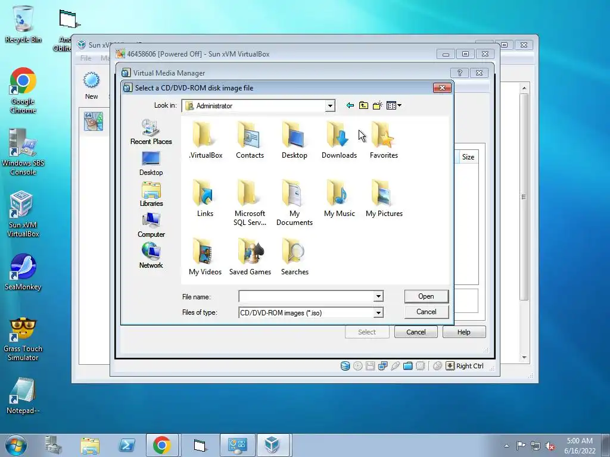The height and width of the screenshot is (457, 610).
Task: Click the Open button
Action: pos(426,296)
